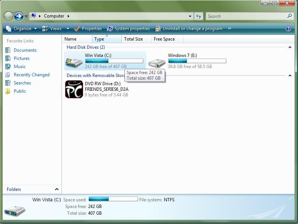The image size is (298, 224).
Task: Click the Searches folder icon
Action: [8, 83]
